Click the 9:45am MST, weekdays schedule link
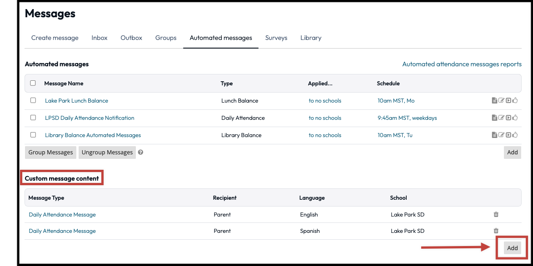 click(407, 118)
